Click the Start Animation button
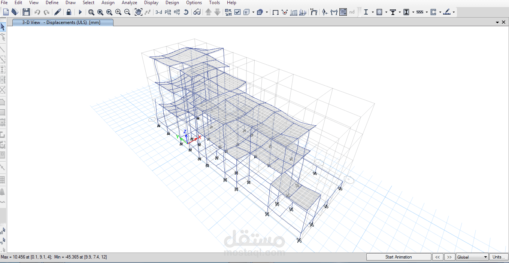 pyautogui.click(x=399, y=257)
